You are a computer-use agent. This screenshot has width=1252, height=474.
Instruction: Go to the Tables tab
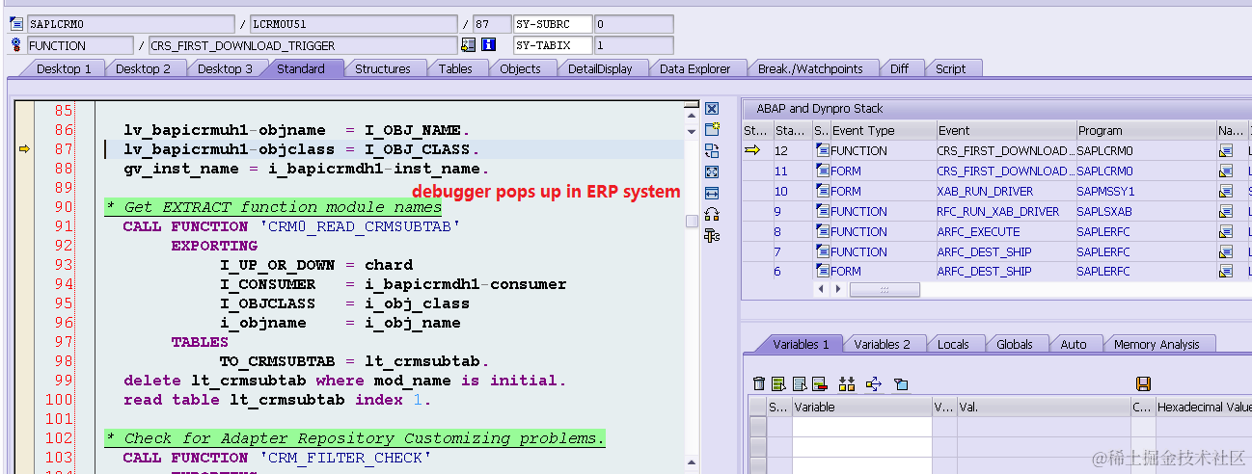click(455, 68)
